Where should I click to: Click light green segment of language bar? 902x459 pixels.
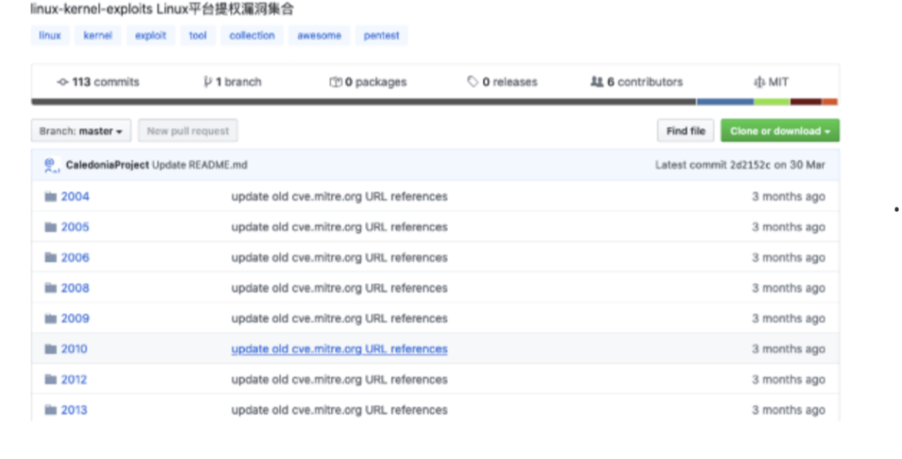(772, 103)
